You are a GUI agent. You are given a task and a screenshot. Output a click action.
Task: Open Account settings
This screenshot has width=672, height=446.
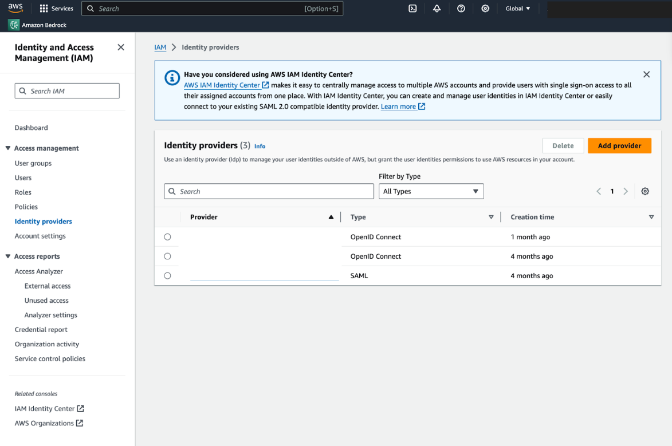40,236
